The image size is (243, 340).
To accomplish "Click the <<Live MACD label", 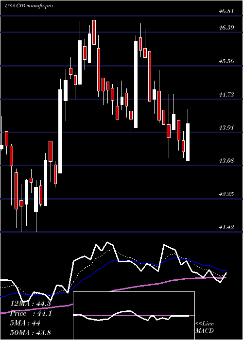I will (x=205, y=327).
